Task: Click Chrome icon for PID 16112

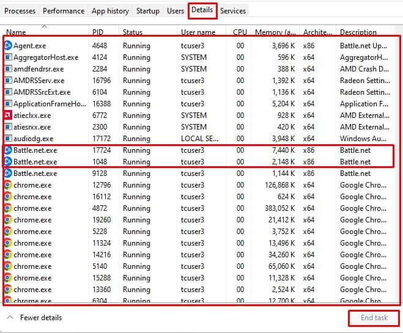Action: click(x=8, y=196)
